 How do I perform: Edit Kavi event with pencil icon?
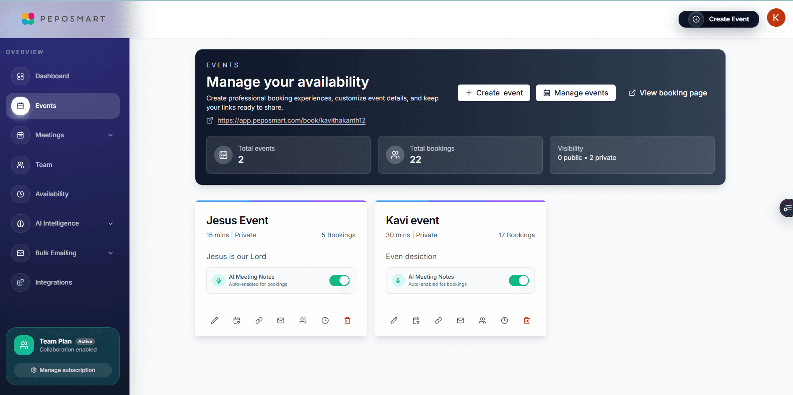pos(394,321)
